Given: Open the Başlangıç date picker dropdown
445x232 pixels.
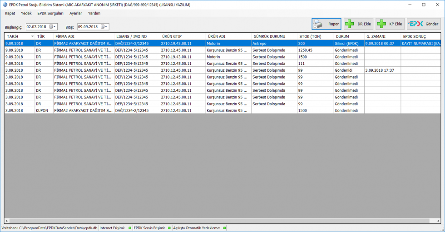Looking at the screenshot, I should tap(54, 27).
